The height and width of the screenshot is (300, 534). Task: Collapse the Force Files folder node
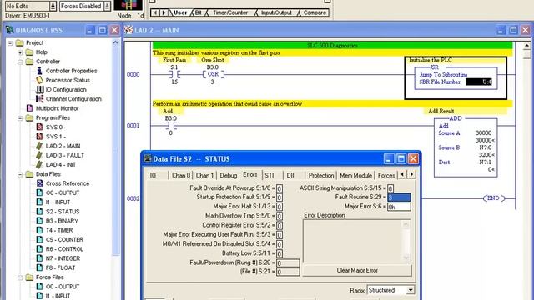tap(20, 277)
